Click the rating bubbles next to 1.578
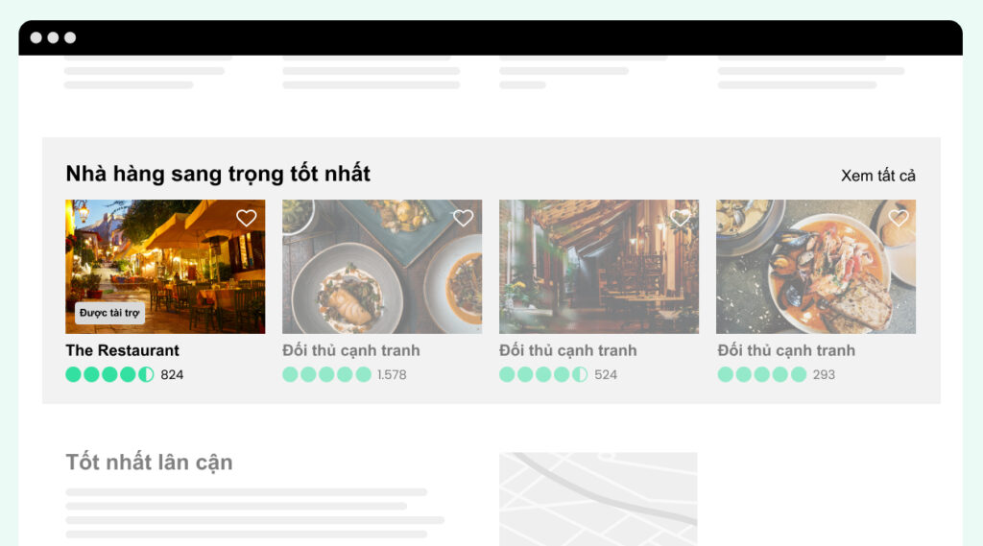 pyautogui.click(x=326, y=374)
